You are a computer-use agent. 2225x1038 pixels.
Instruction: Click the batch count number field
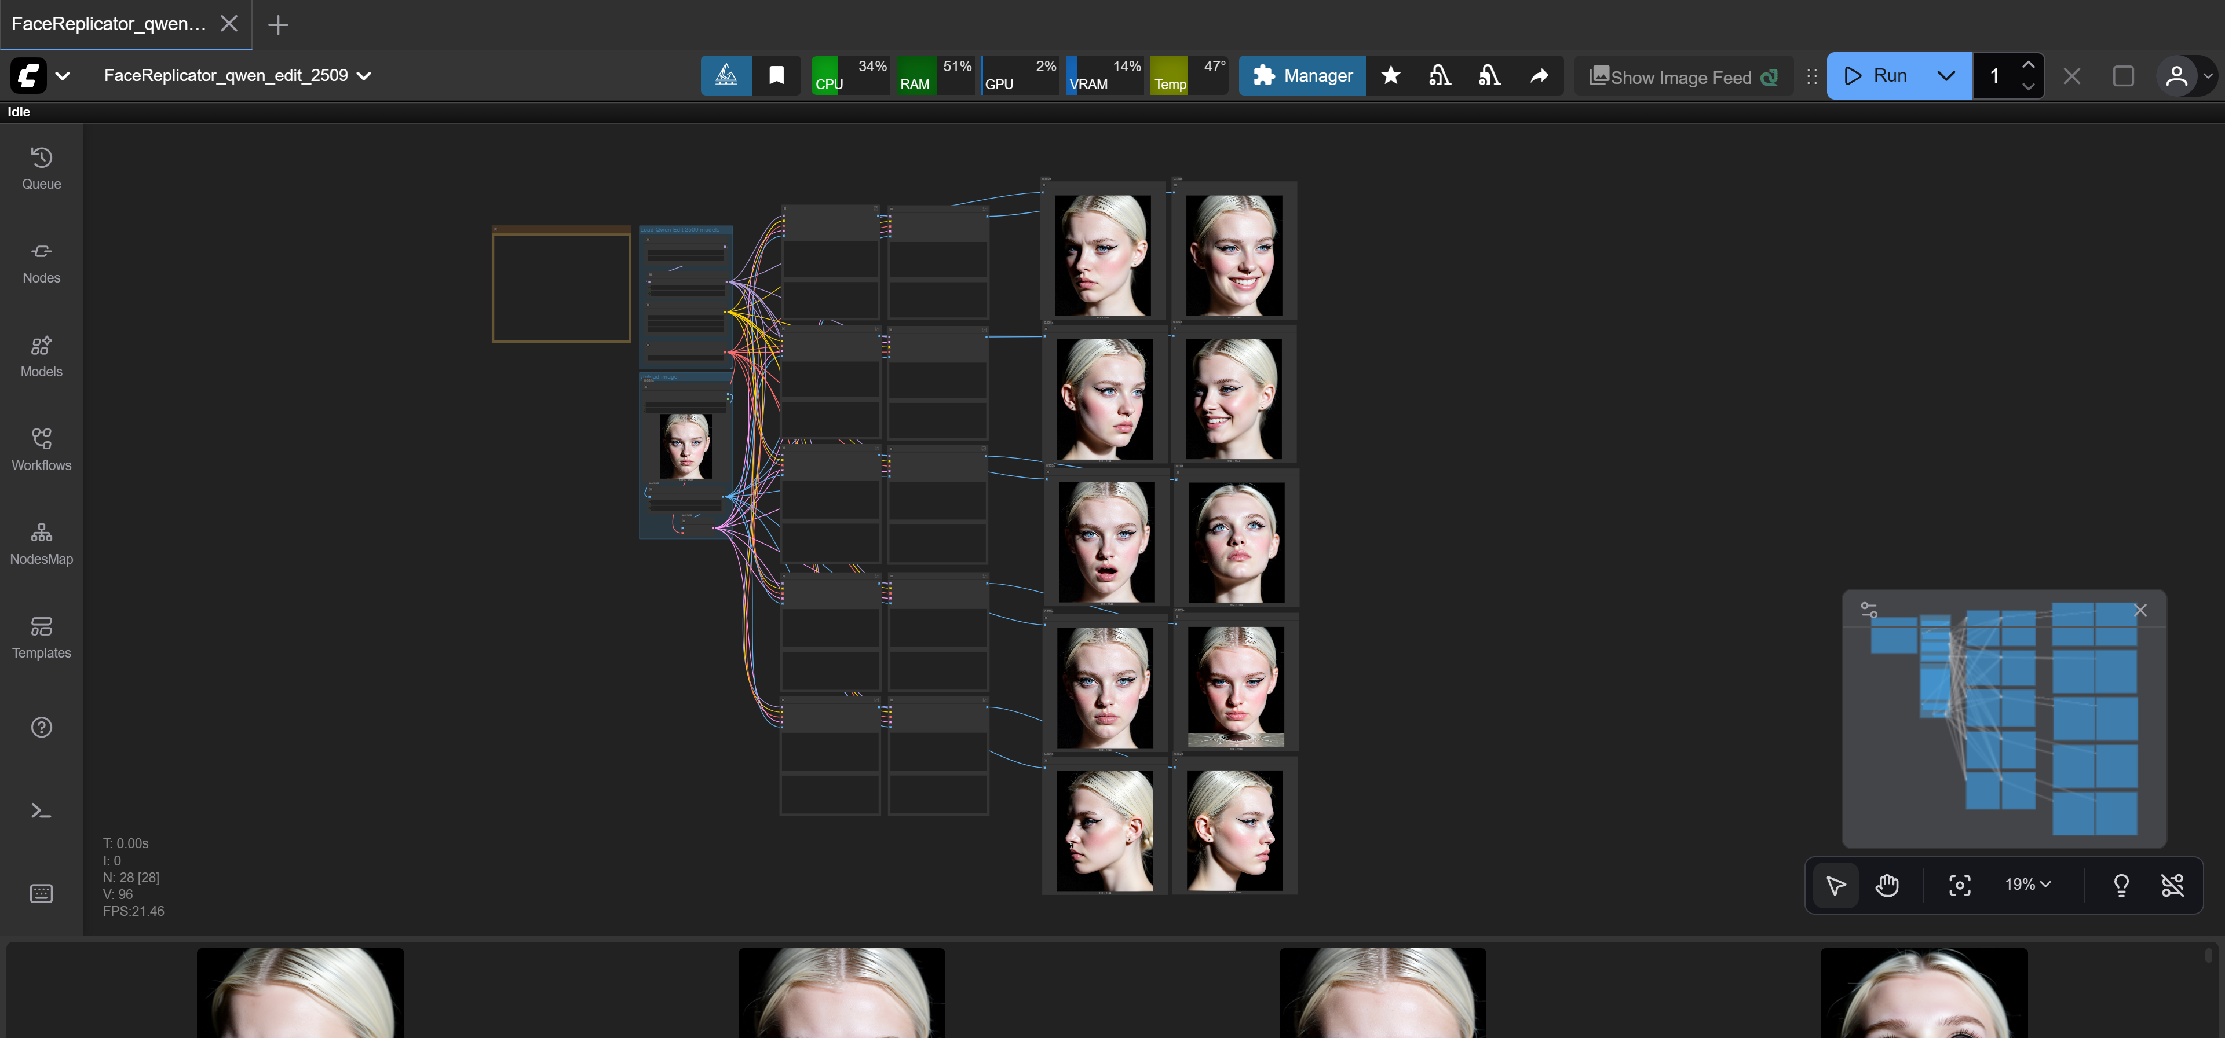[x=1993, y=76]
